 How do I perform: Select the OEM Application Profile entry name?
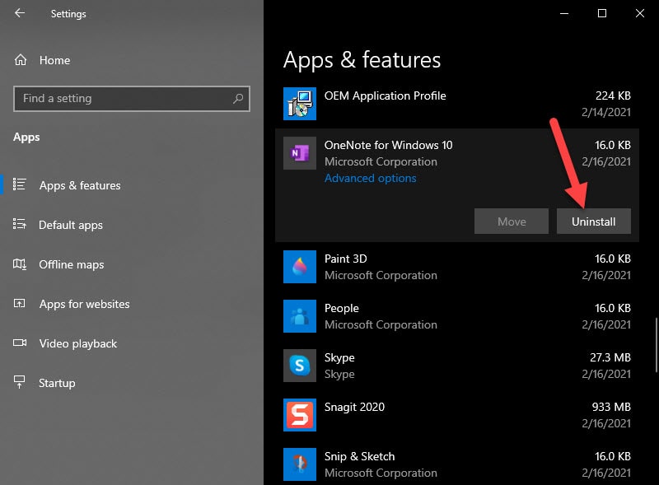(x=385, y=96)
